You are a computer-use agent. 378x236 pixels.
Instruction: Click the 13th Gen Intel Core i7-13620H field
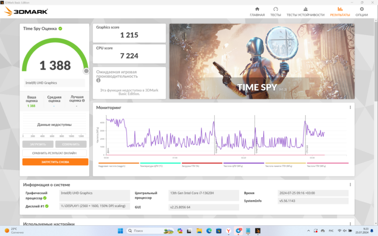point(204,195)
